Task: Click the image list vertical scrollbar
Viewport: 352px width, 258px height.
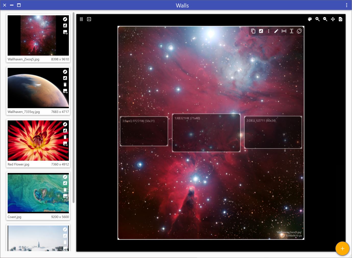Action: [73, 107]
